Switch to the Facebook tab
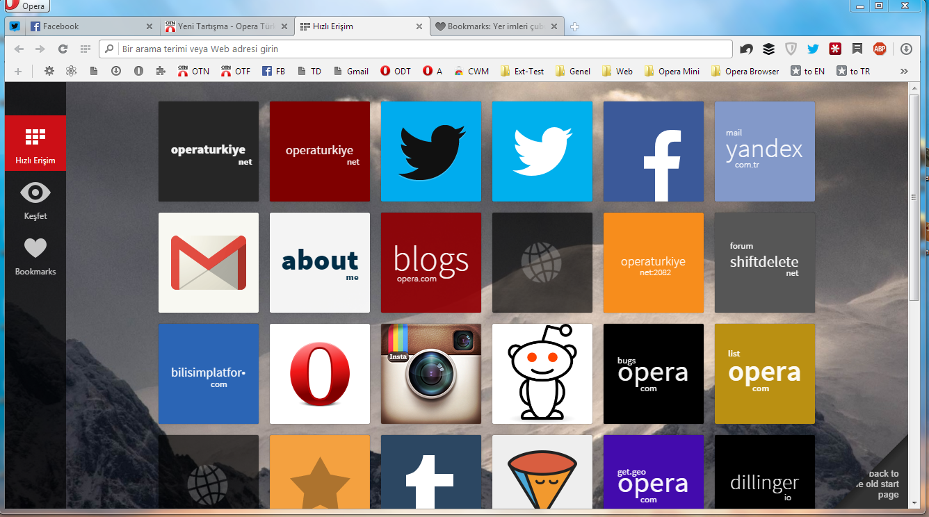The width and height of the screenshot is (929, 517). tap(91, 26)
